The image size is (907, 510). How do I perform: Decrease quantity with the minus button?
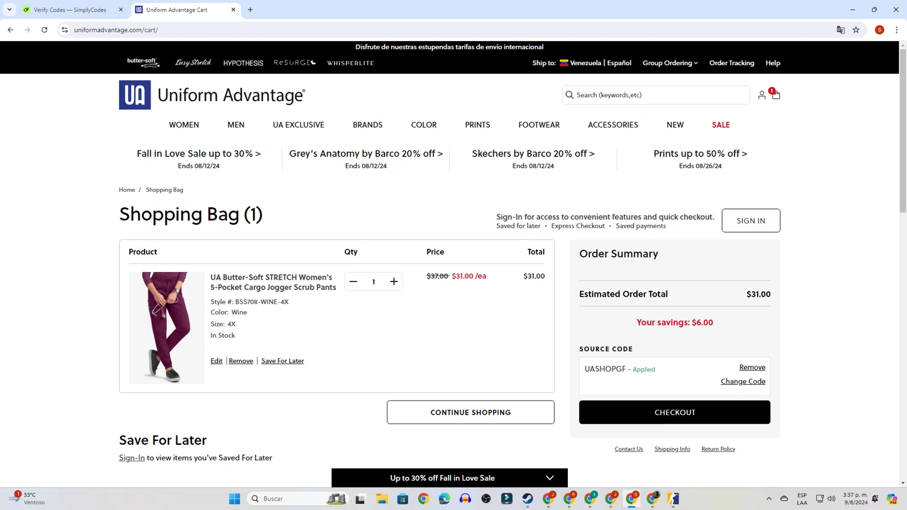coord(353,282)
